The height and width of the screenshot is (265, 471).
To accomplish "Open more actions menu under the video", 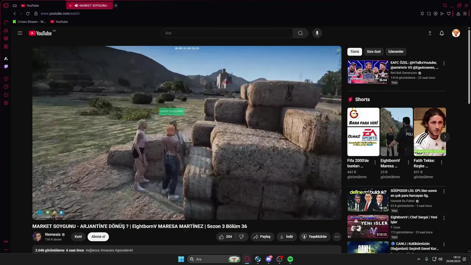I will point(337,237).
